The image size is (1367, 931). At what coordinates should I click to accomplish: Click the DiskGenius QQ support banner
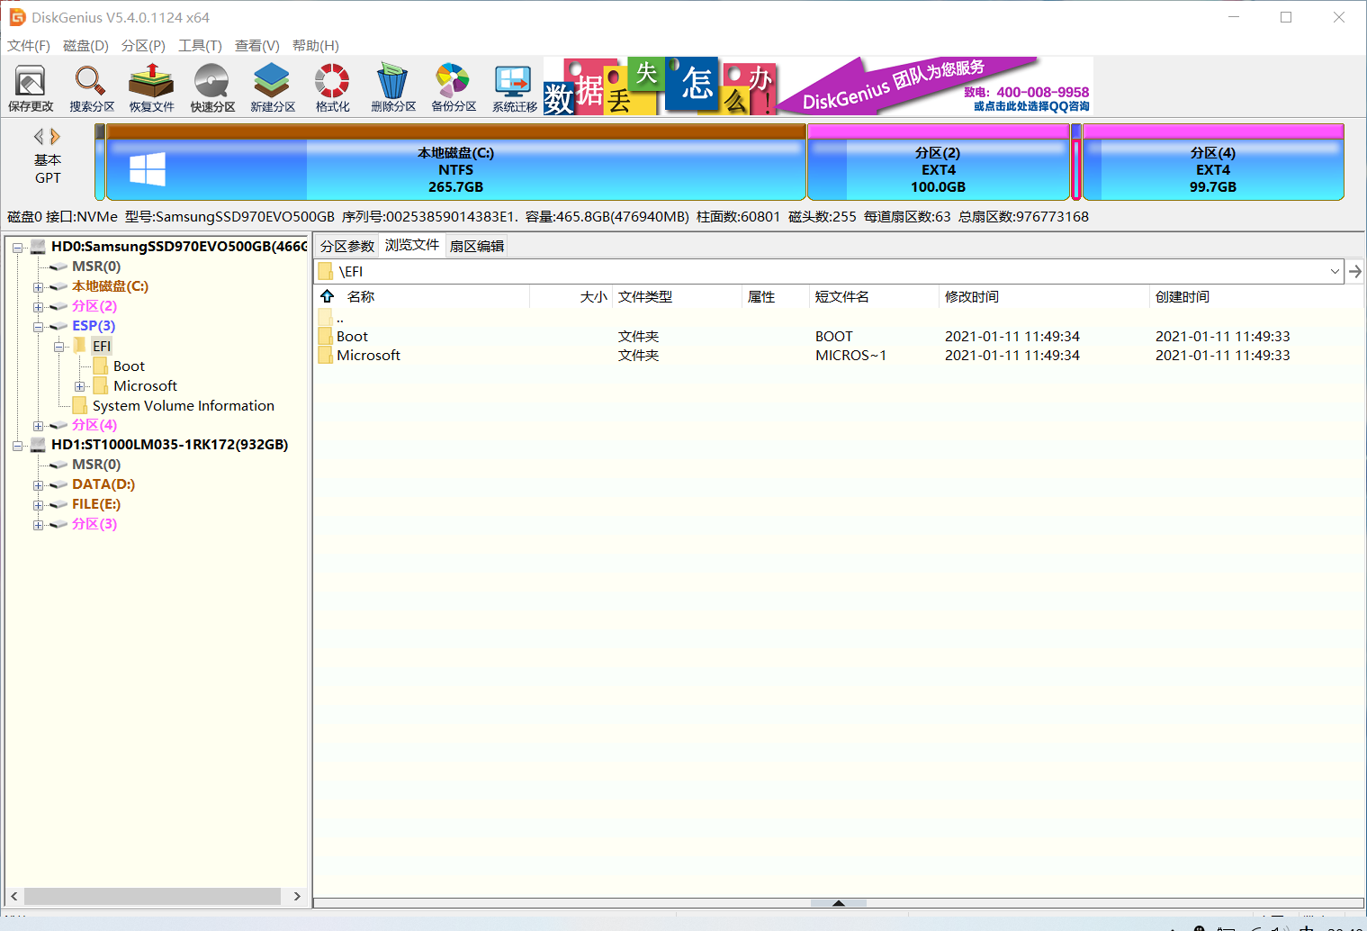click(936, 86)
